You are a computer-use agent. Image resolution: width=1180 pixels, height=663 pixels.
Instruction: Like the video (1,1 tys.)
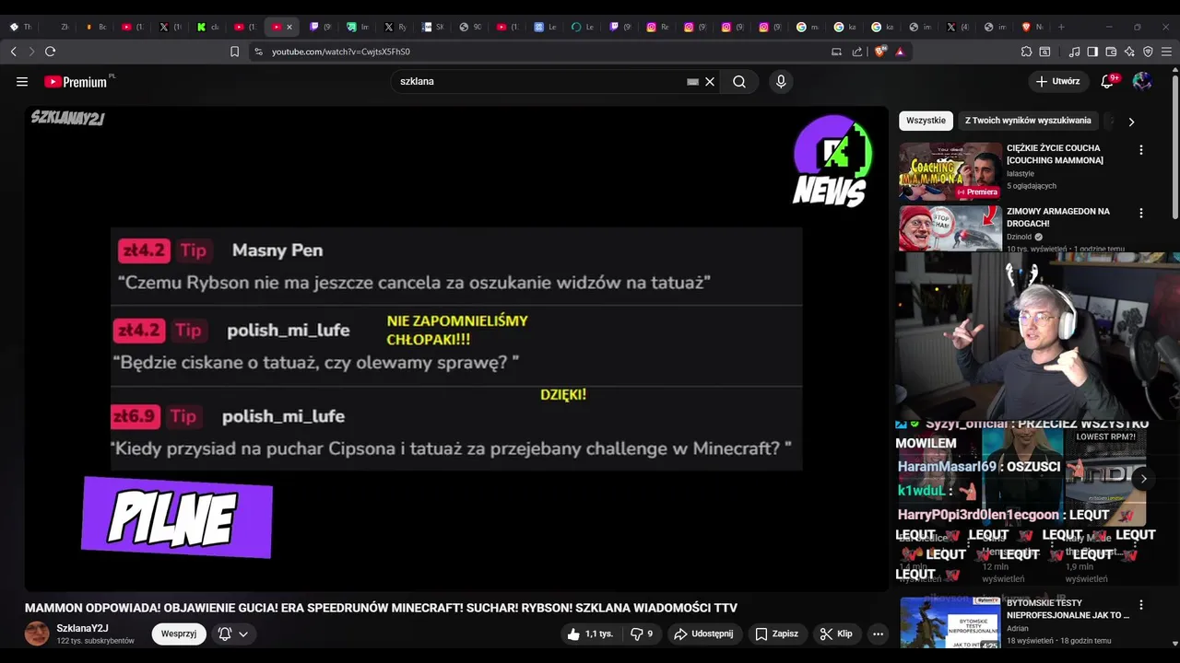tap(590, 634)
